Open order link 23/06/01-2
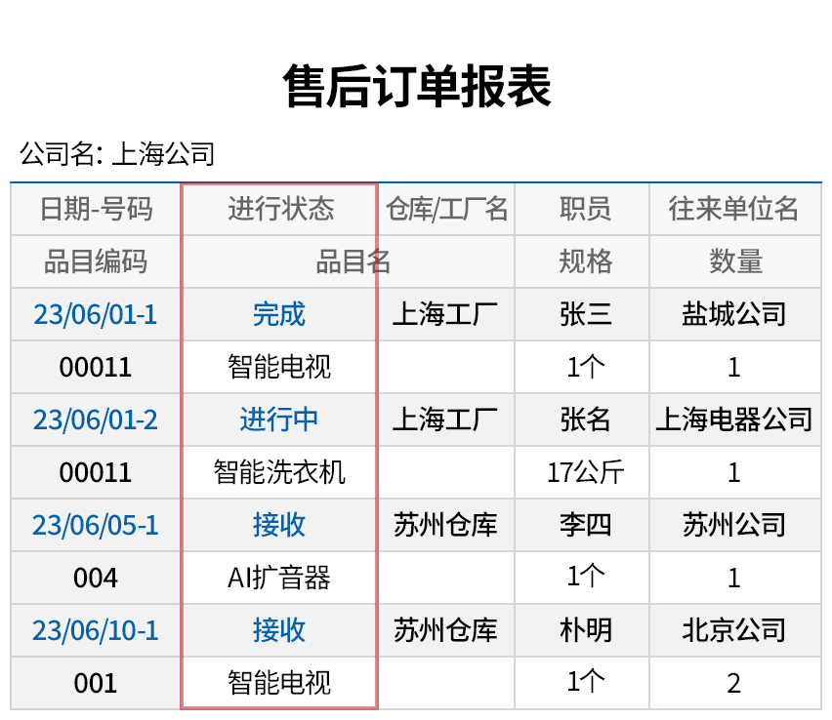832x720 pixels. click(95, 420)
